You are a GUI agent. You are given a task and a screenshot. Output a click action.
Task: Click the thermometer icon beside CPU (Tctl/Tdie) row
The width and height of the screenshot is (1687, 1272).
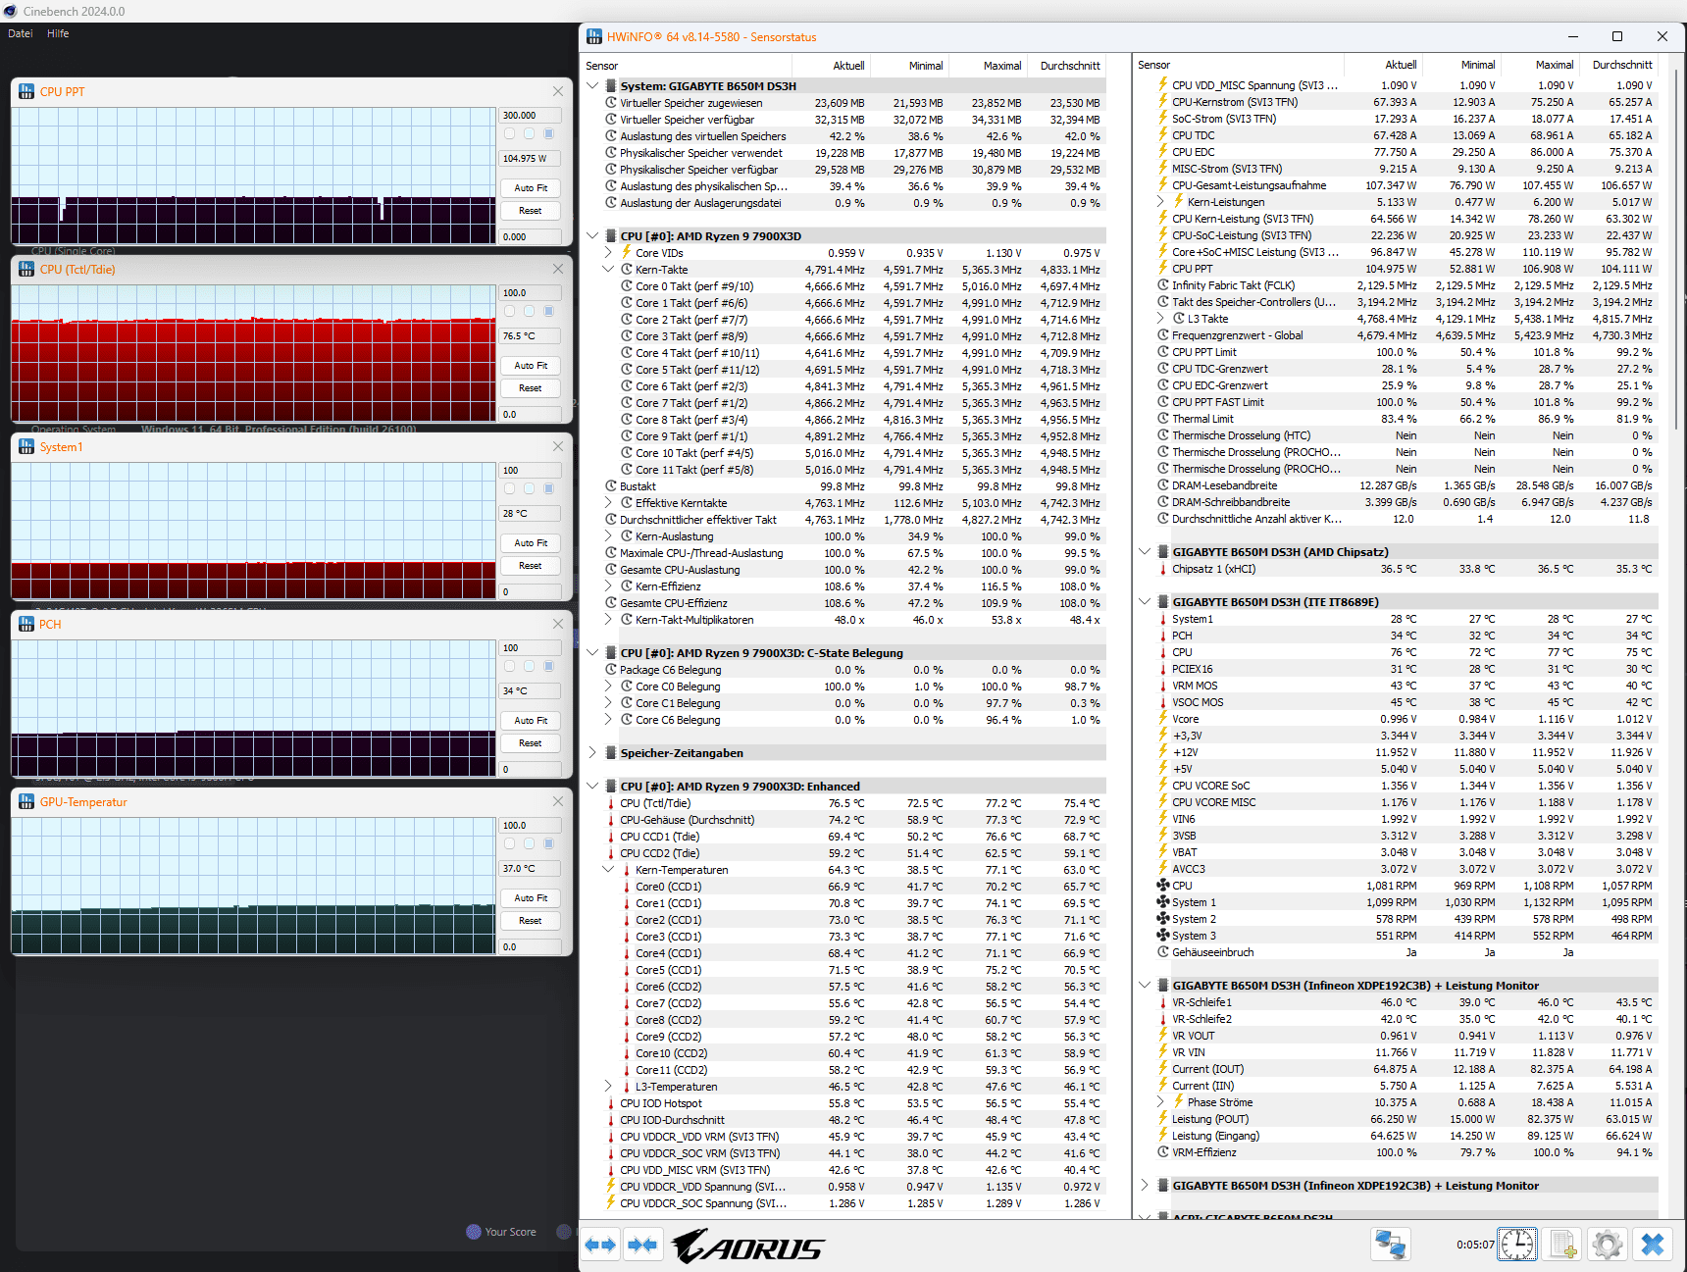(x=611, y=803)
